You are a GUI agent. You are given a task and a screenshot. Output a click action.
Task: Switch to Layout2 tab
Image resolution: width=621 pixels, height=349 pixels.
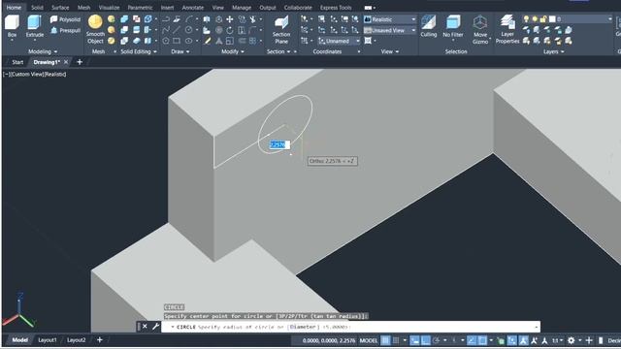click(x=76, y=340)
